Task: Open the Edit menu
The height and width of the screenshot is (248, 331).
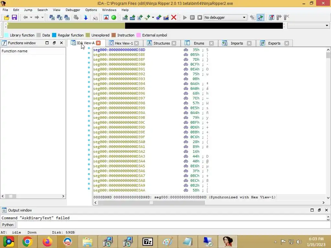Action: [x=16, y=10]
